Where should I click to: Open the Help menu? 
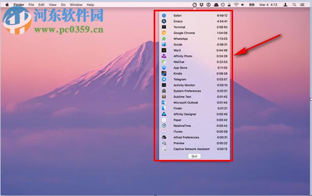[90, 5]
